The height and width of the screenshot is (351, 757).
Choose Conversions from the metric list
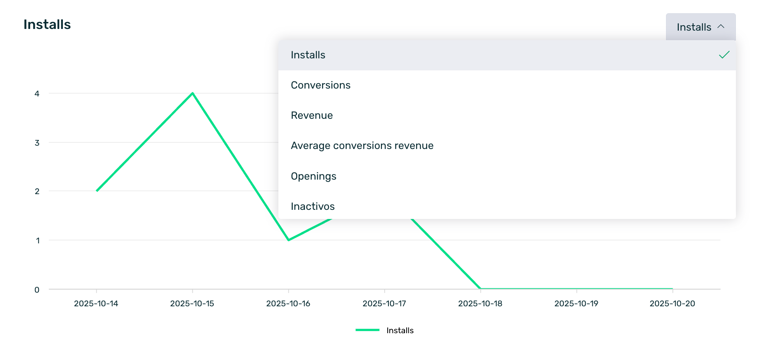click(x=321, y=85)
